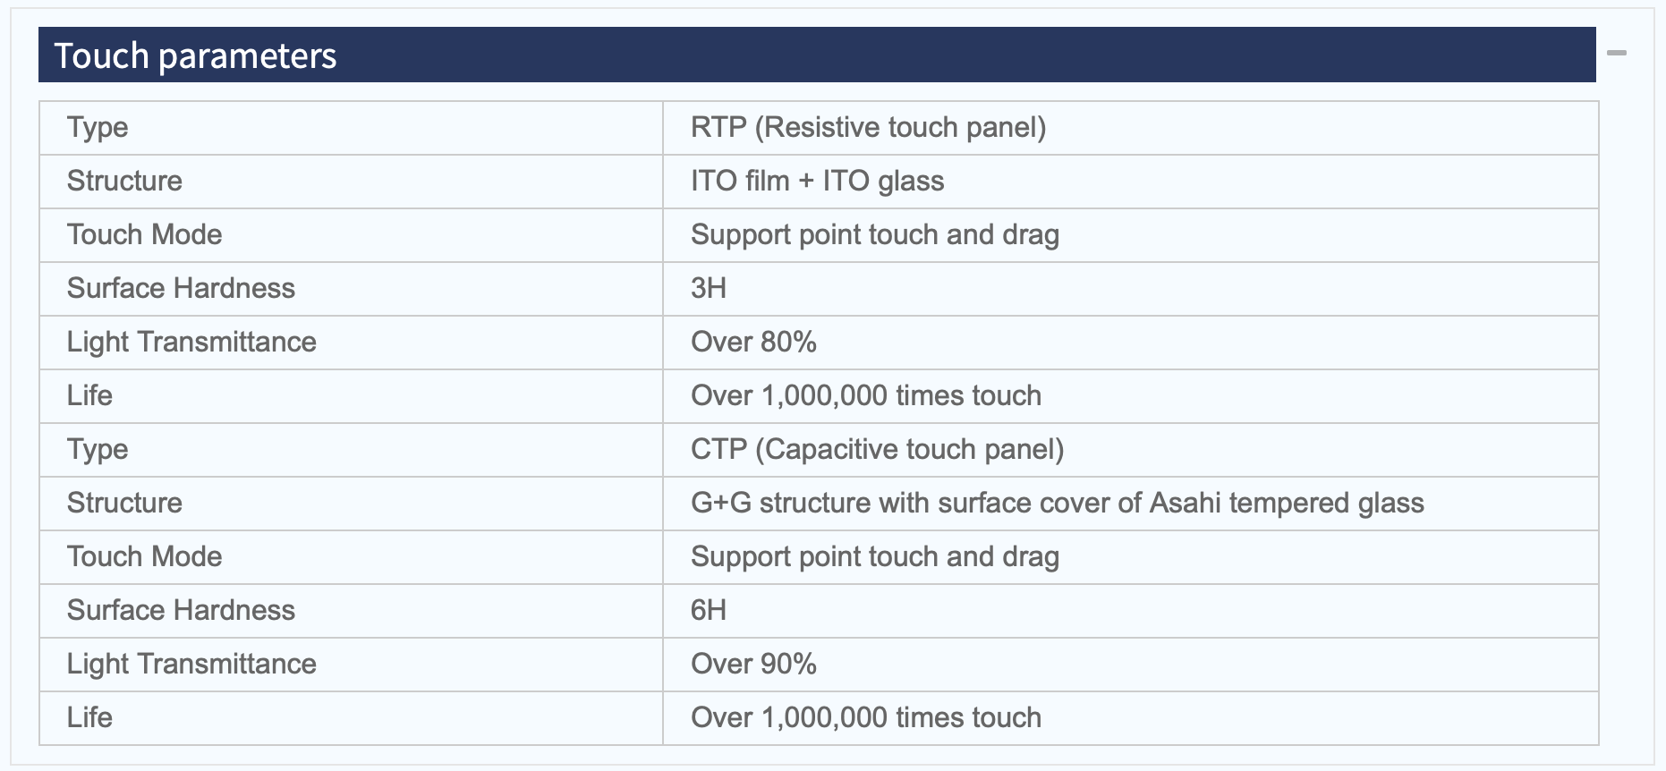Screen dimensions: 1666x771
Task: Collapse the Touch parameters section via minus icon
Action: click(1616, 54)
